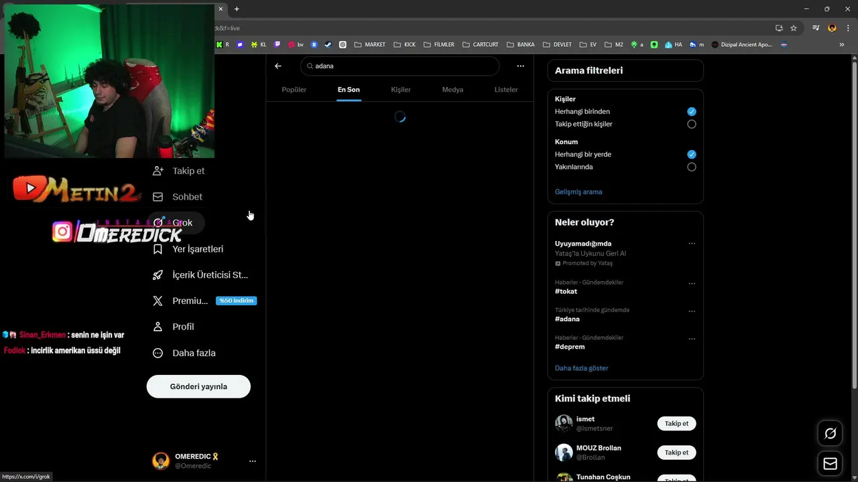This screenshot has width=858, height=482.
Task: Open the BANKA bookmarks folder
Action: [x=521, y=45]
